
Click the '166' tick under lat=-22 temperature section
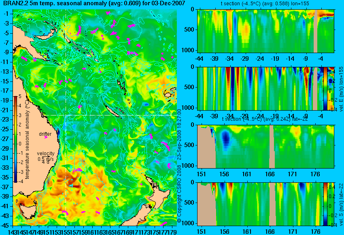270,174
